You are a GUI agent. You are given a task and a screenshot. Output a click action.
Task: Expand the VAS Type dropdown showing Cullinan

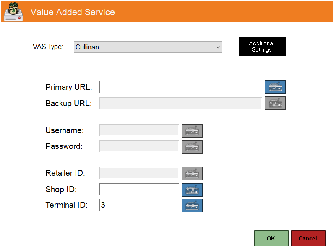coord(148,47)
